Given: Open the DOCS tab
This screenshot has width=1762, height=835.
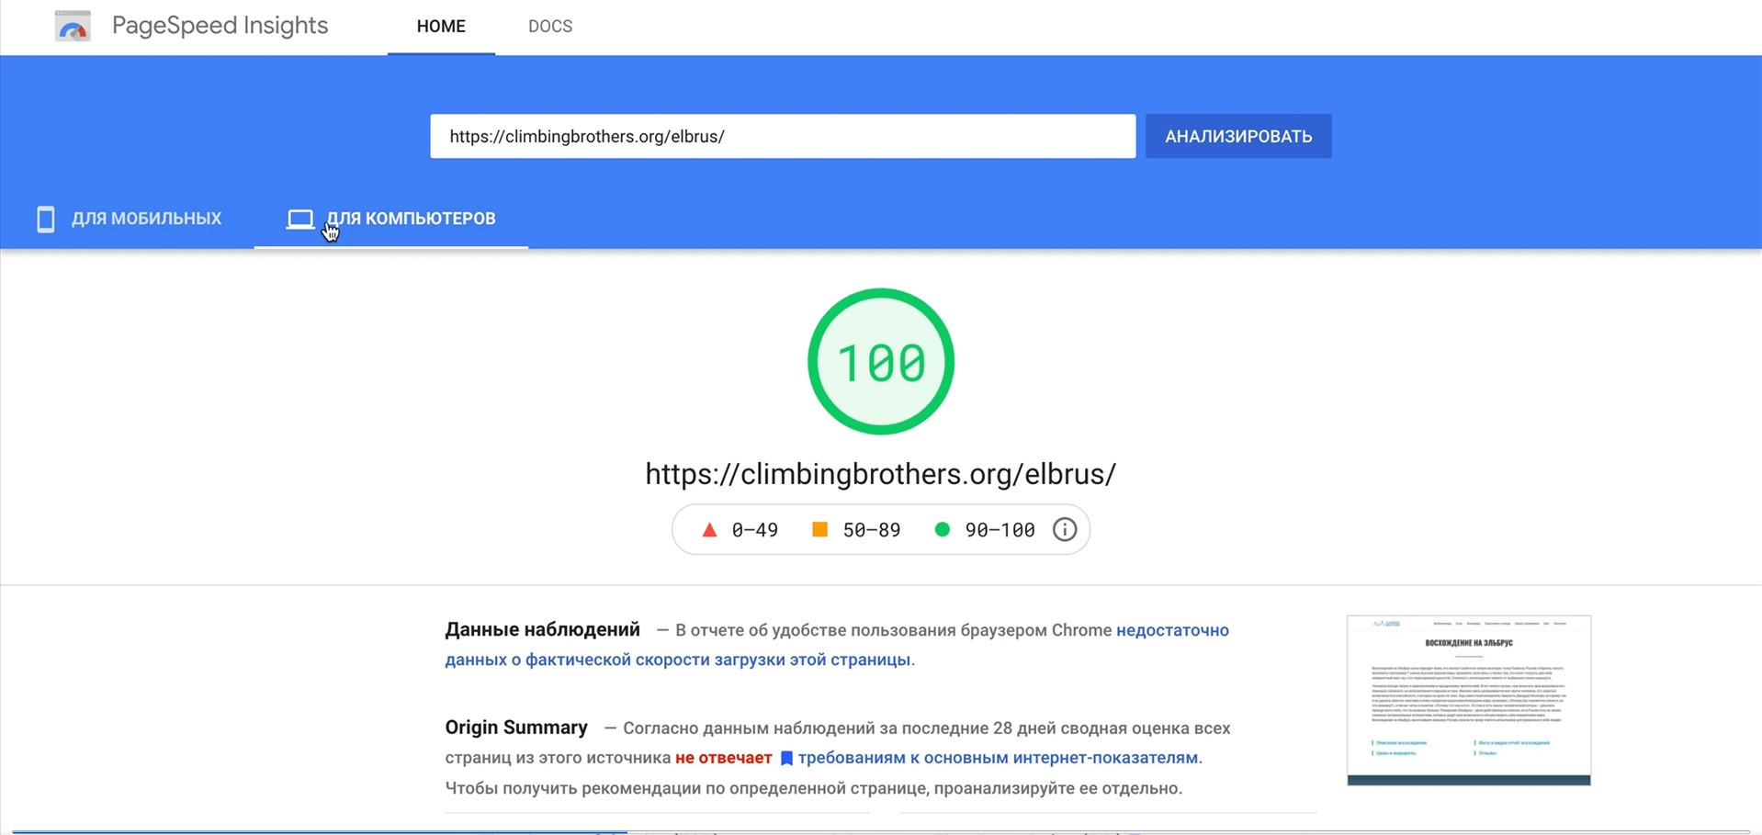Looking at the screenshot, I should tap(549, 27).
